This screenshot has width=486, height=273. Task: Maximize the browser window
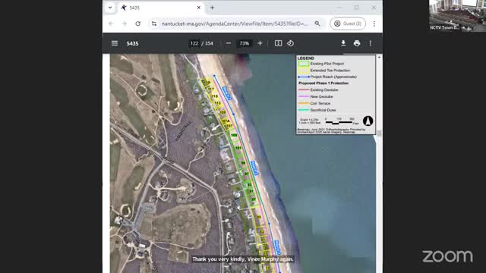click(x=356, y=8)
